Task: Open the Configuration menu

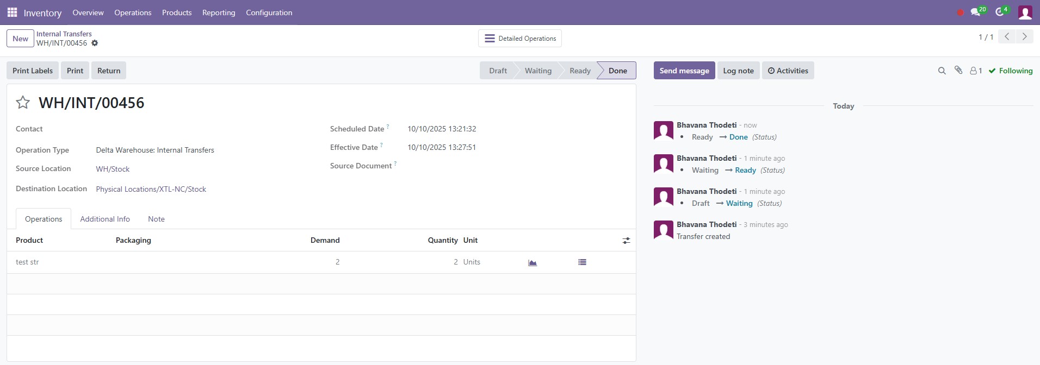Action: pos(269,12)
